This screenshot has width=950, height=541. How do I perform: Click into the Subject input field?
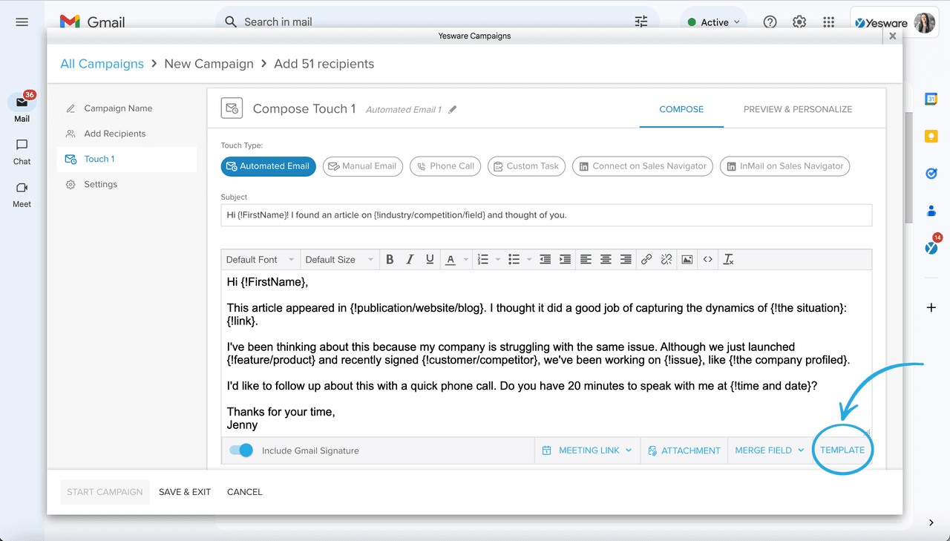coord(546,215)
